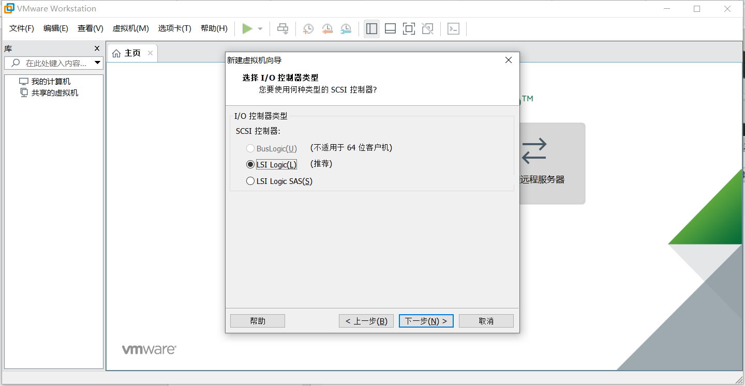Open the 帮助(H) menu
The height and width of the screenshot is (386, 745).
pos(214,28)
